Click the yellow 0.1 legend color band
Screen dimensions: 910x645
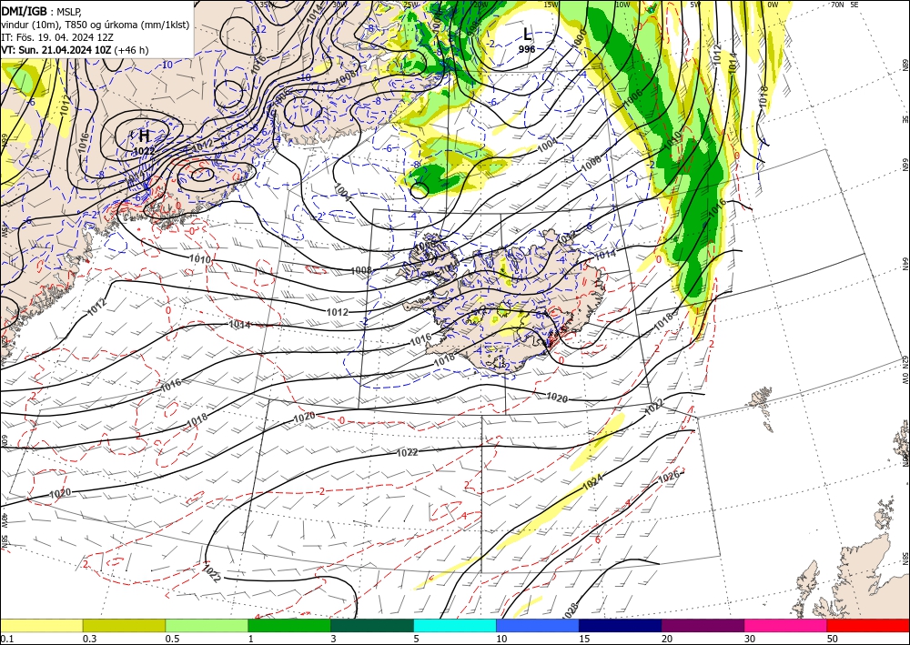[x=41, y=625]
